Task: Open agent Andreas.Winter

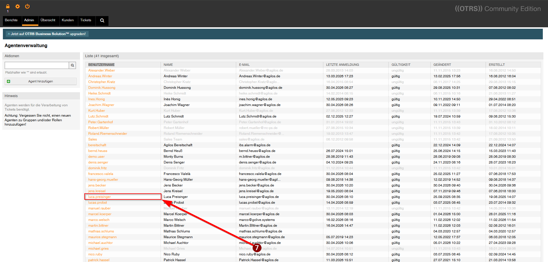Action: tap(100, 76)
